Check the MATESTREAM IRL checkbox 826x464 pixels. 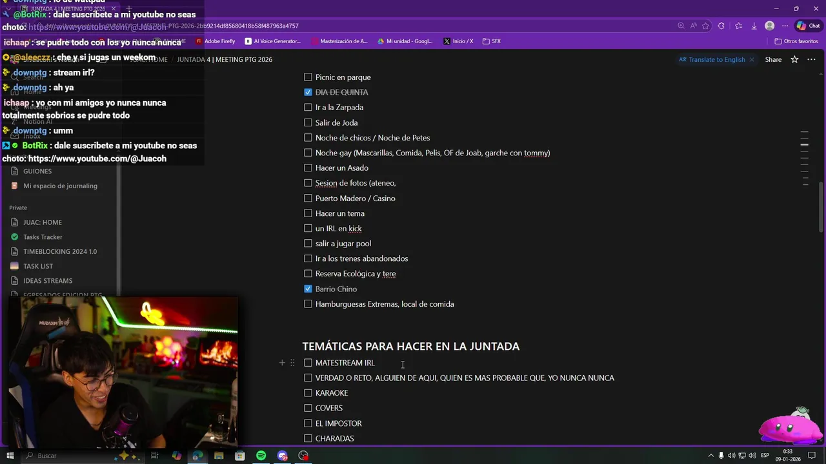coord(308,363)
